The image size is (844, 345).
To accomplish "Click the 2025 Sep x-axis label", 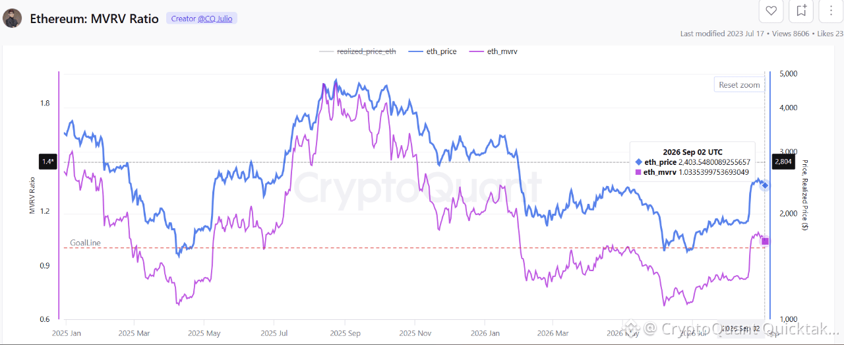I will [x=346, y=333].
